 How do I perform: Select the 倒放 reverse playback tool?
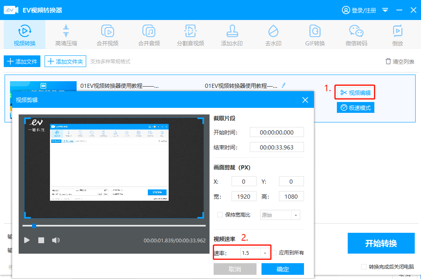tap(397, 35)
